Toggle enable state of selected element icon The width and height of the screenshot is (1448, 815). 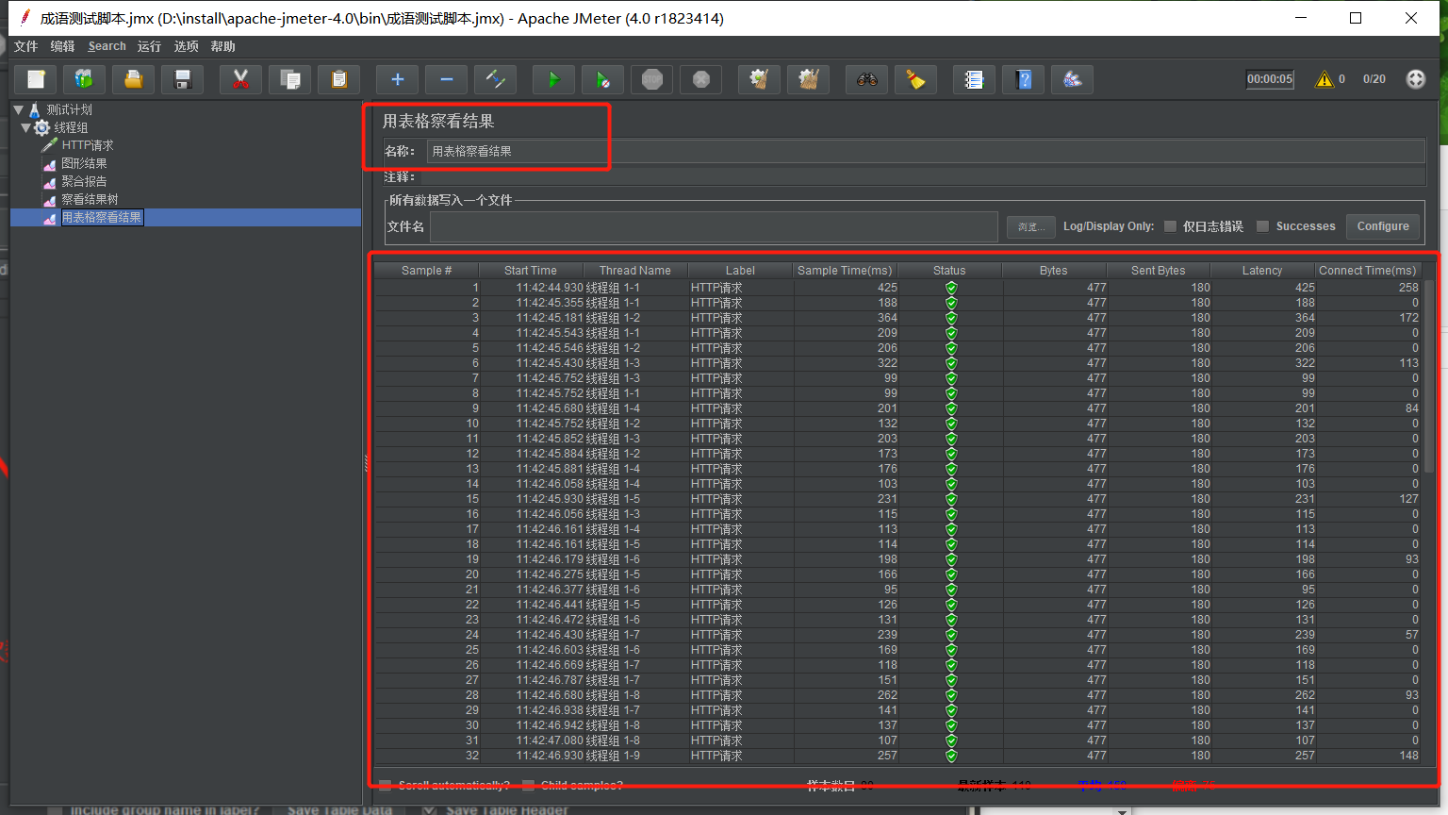pyautogui.click(x=496, y=80)
